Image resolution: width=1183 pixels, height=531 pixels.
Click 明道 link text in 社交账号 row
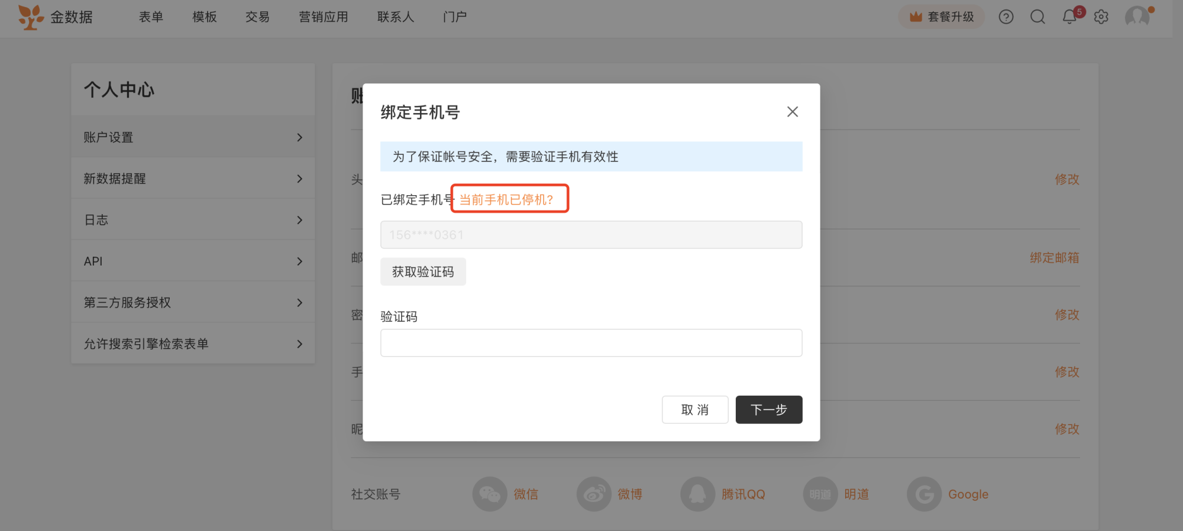pyautogui.click(x=856, y=494)
